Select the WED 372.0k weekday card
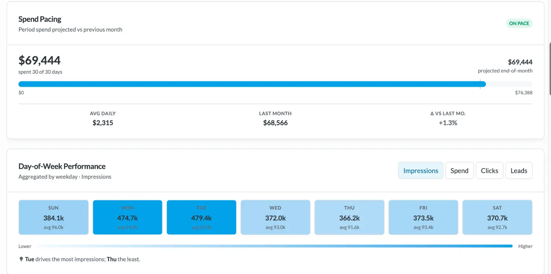Viewport: 551px width, 274px height. click(x=275, y=217)
